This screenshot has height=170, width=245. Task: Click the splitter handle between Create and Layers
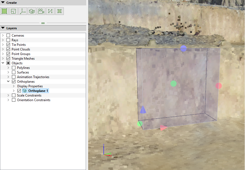pos(43,23)
